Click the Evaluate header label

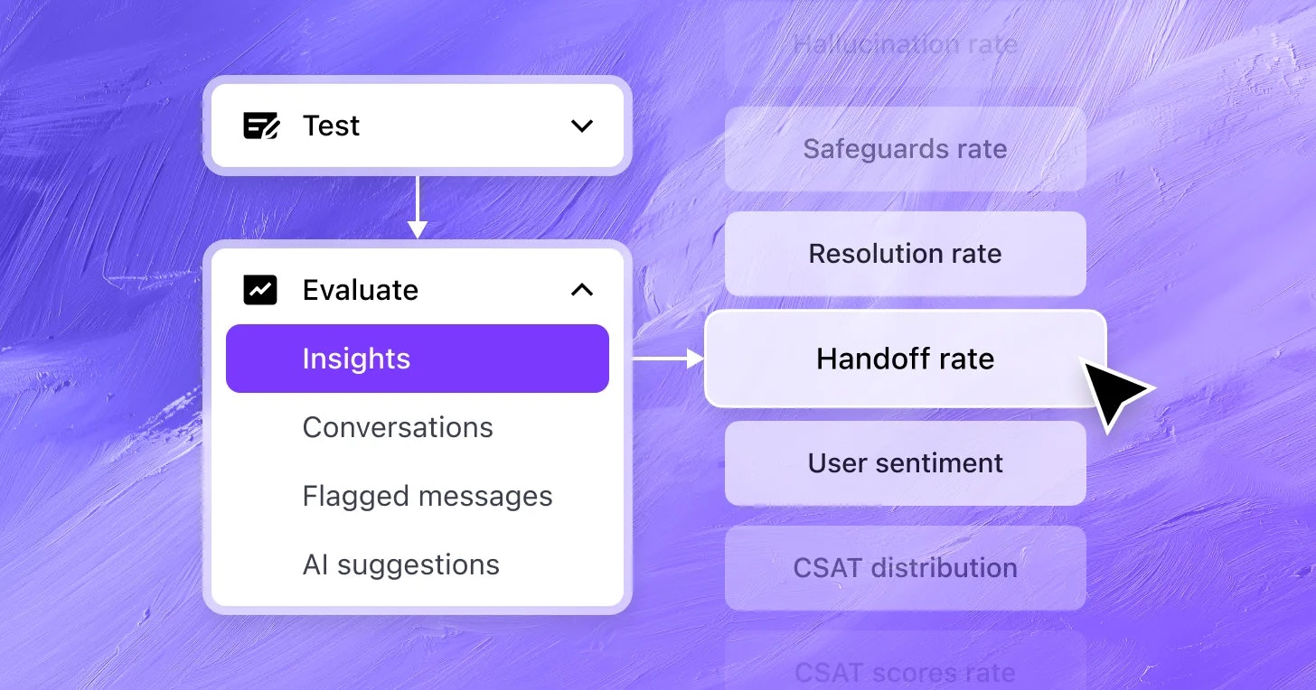(360, 290)
